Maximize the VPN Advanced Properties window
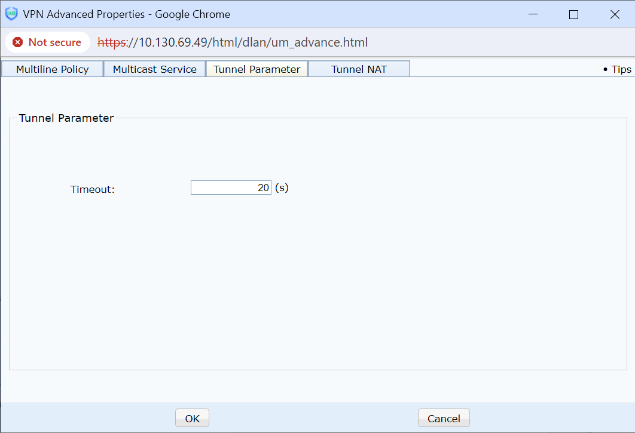The width and height of the screenshot is (635, 433). (573, 14)
